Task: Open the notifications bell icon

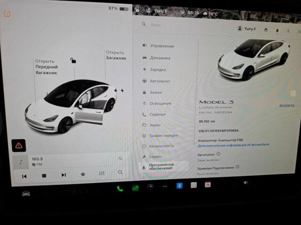Action: 277,31
